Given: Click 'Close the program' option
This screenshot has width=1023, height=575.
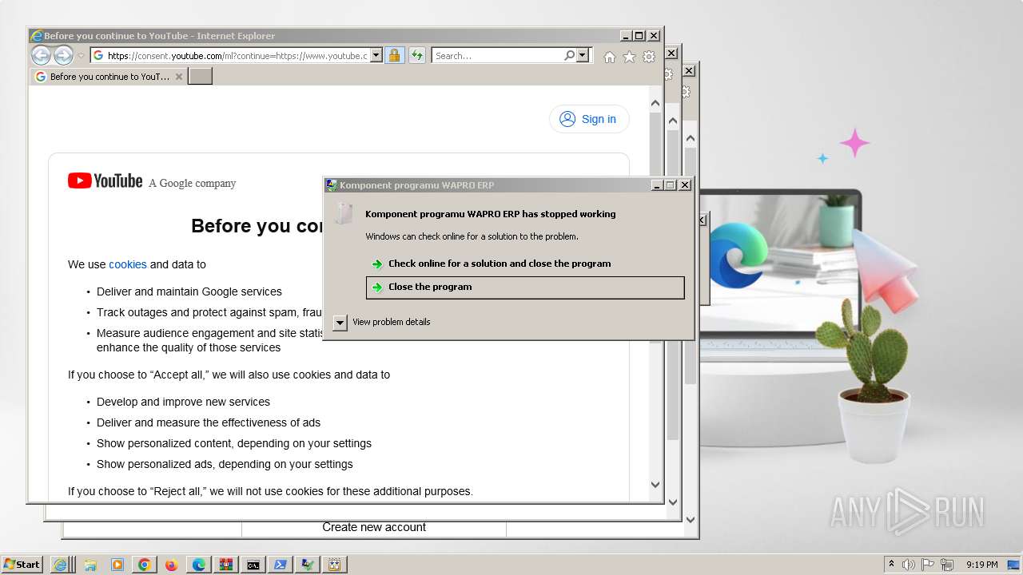Looking at the screenshot, I should coord(525,287).
